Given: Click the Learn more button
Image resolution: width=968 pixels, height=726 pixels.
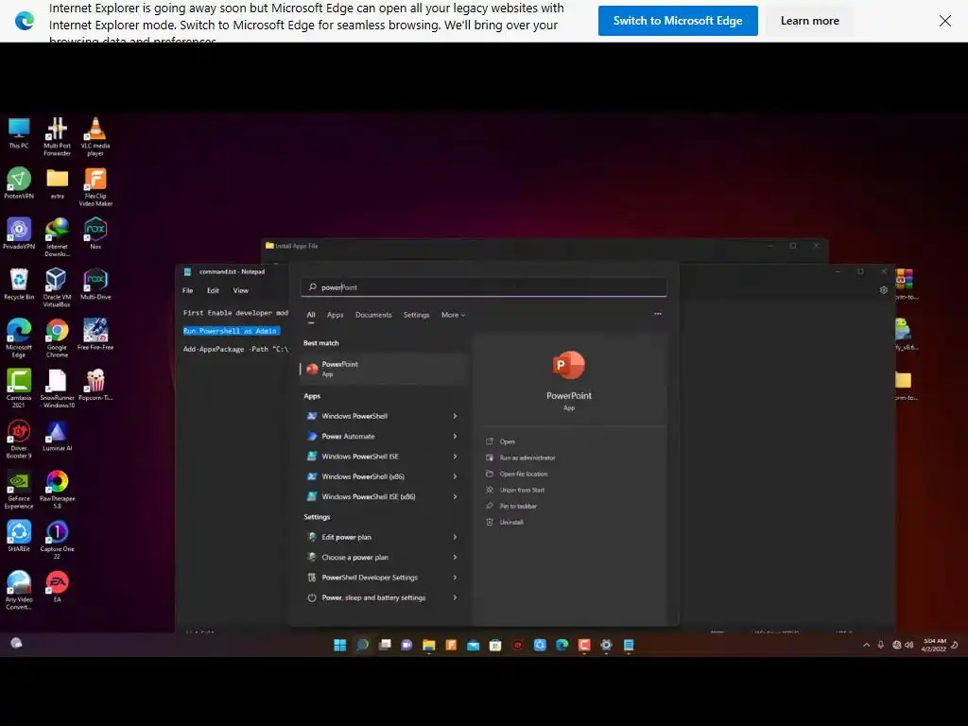Looking at the screenshot, I should tap(809, 21).
